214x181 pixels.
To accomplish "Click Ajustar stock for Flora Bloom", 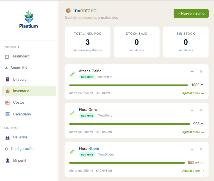I will (193, 171).
